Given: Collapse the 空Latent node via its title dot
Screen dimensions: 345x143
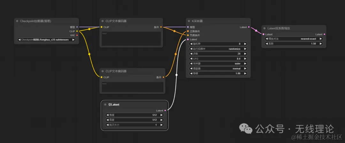Looking at the screenshot, I should coord(105,105).
